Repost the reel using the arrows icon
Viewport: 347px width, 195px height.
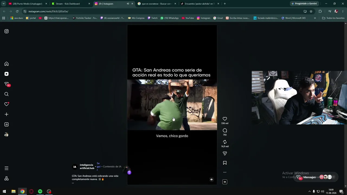click(225, 142)
